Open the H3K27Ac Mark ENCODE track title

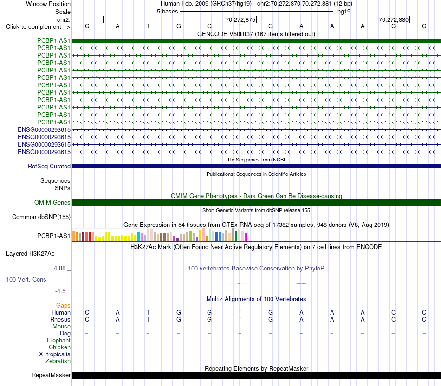click(x=256, y=247)
